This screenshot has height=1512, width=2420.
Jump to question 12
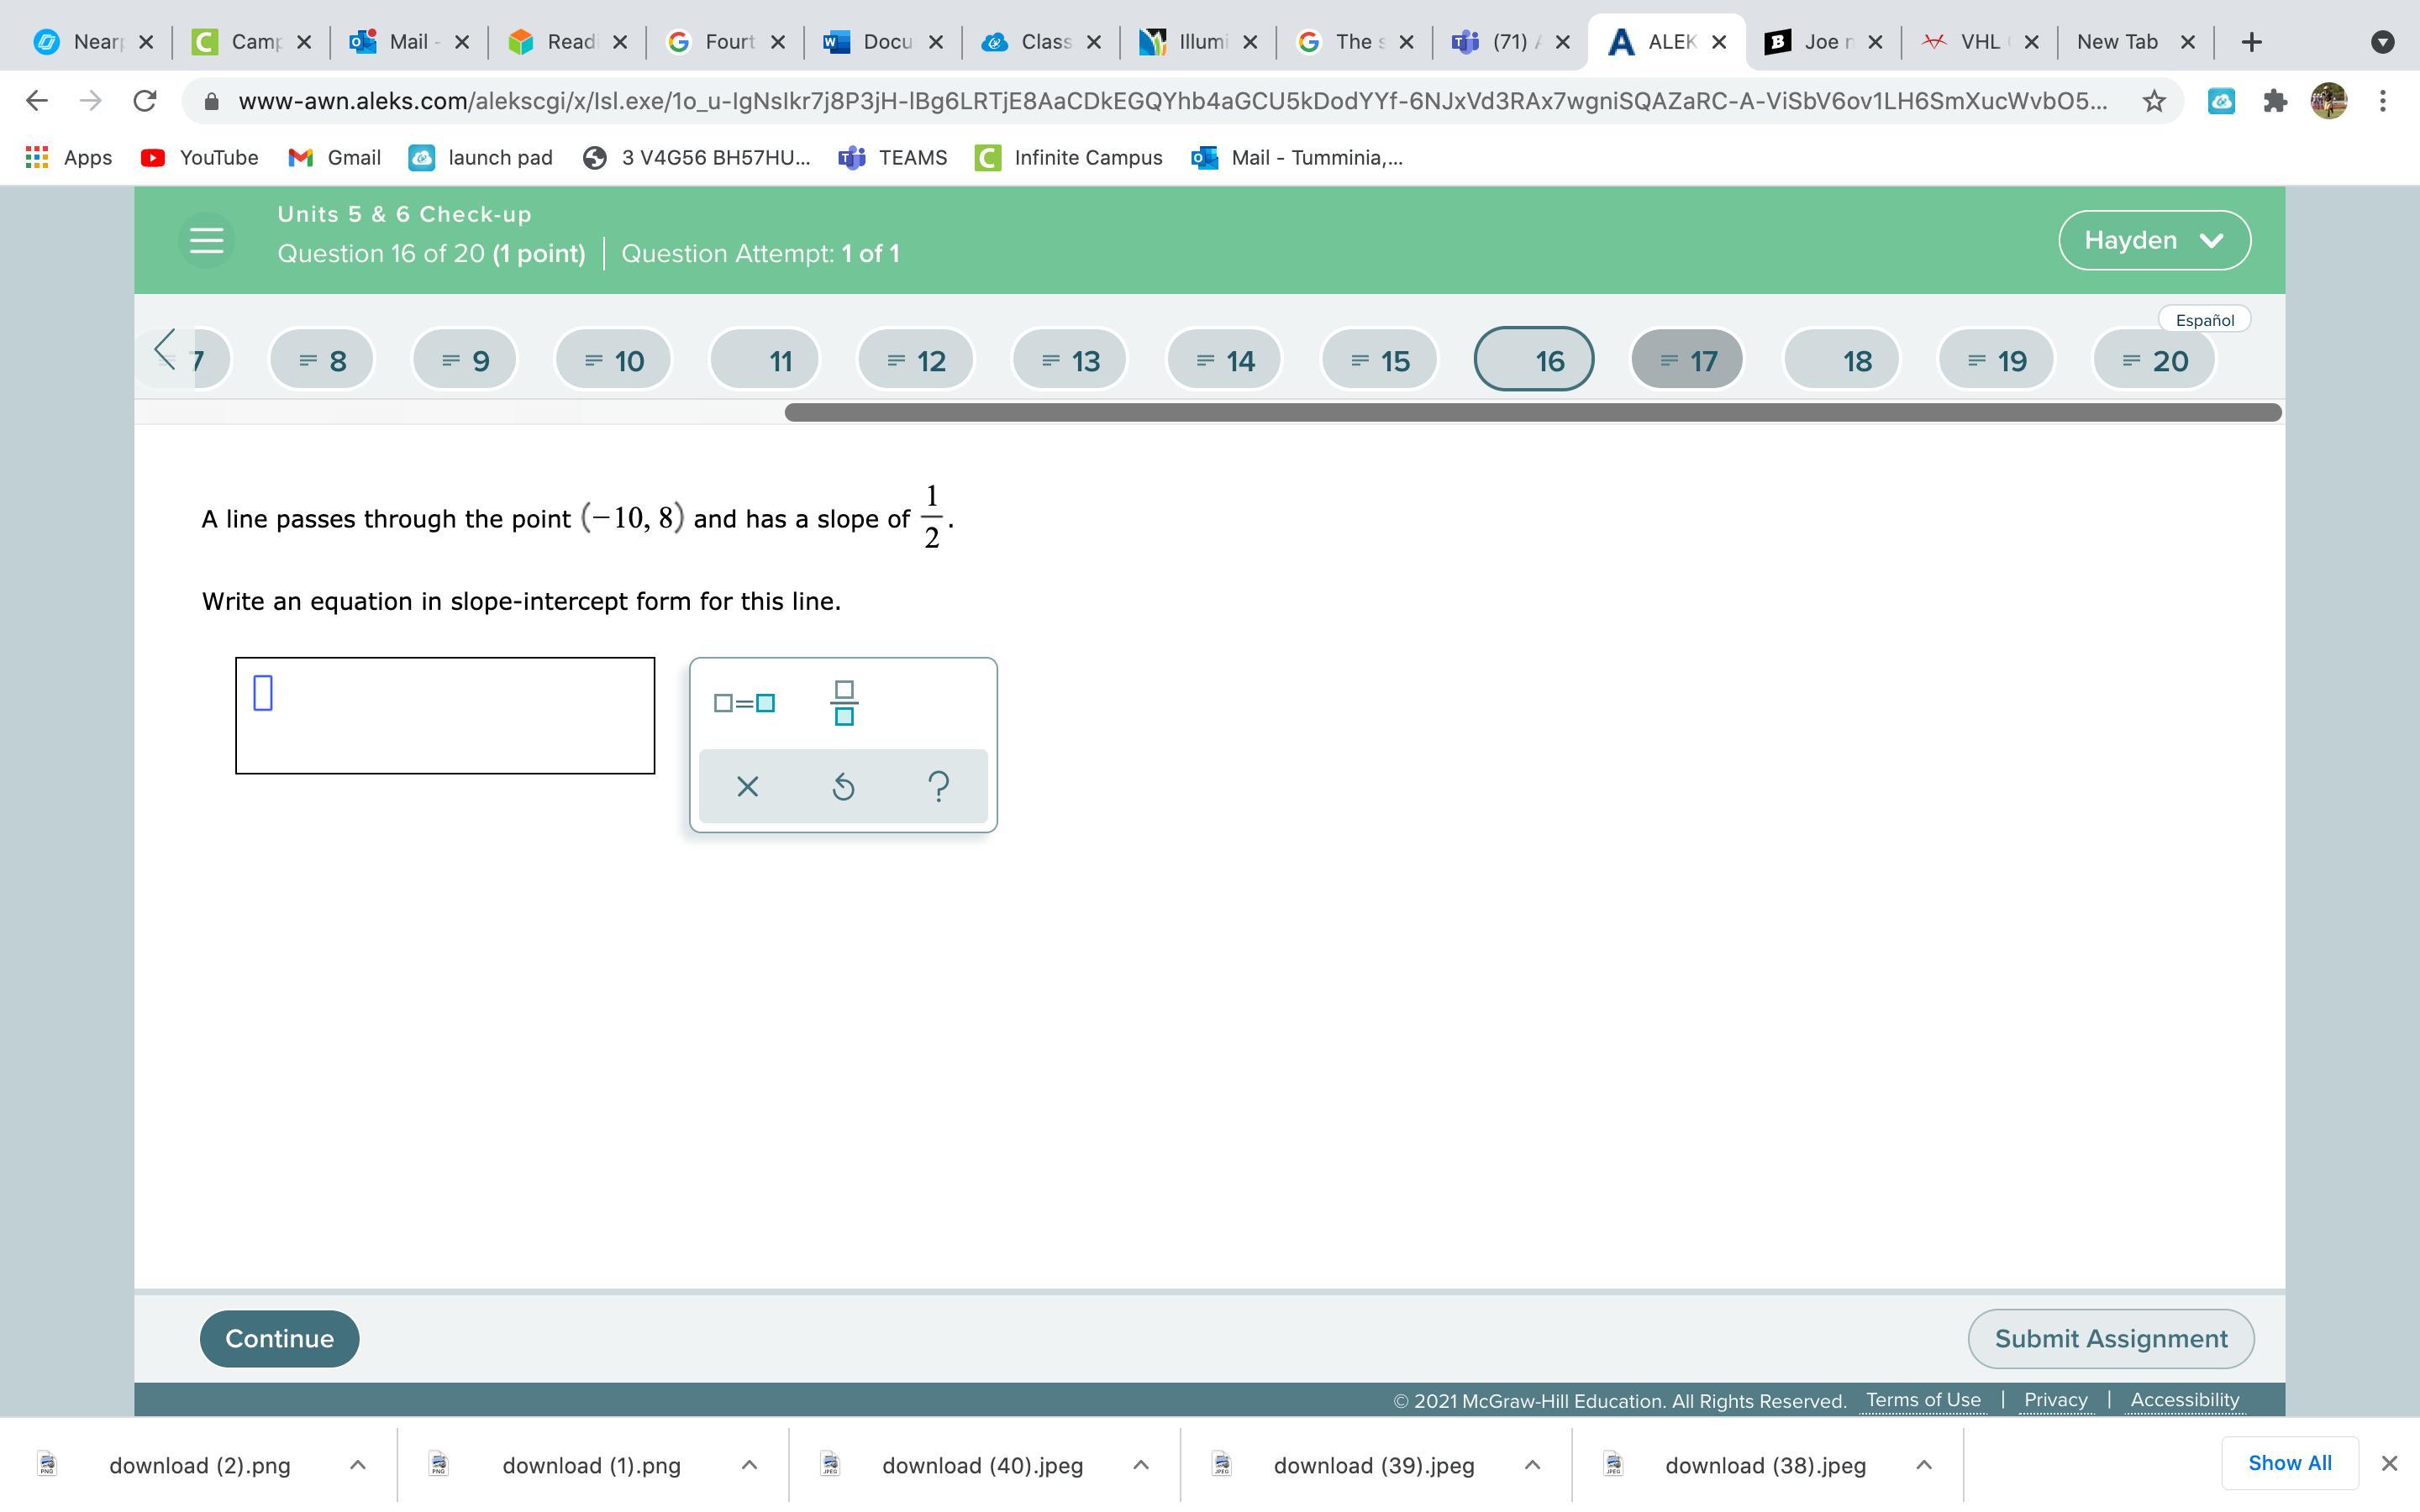click(x=916, y=360)
